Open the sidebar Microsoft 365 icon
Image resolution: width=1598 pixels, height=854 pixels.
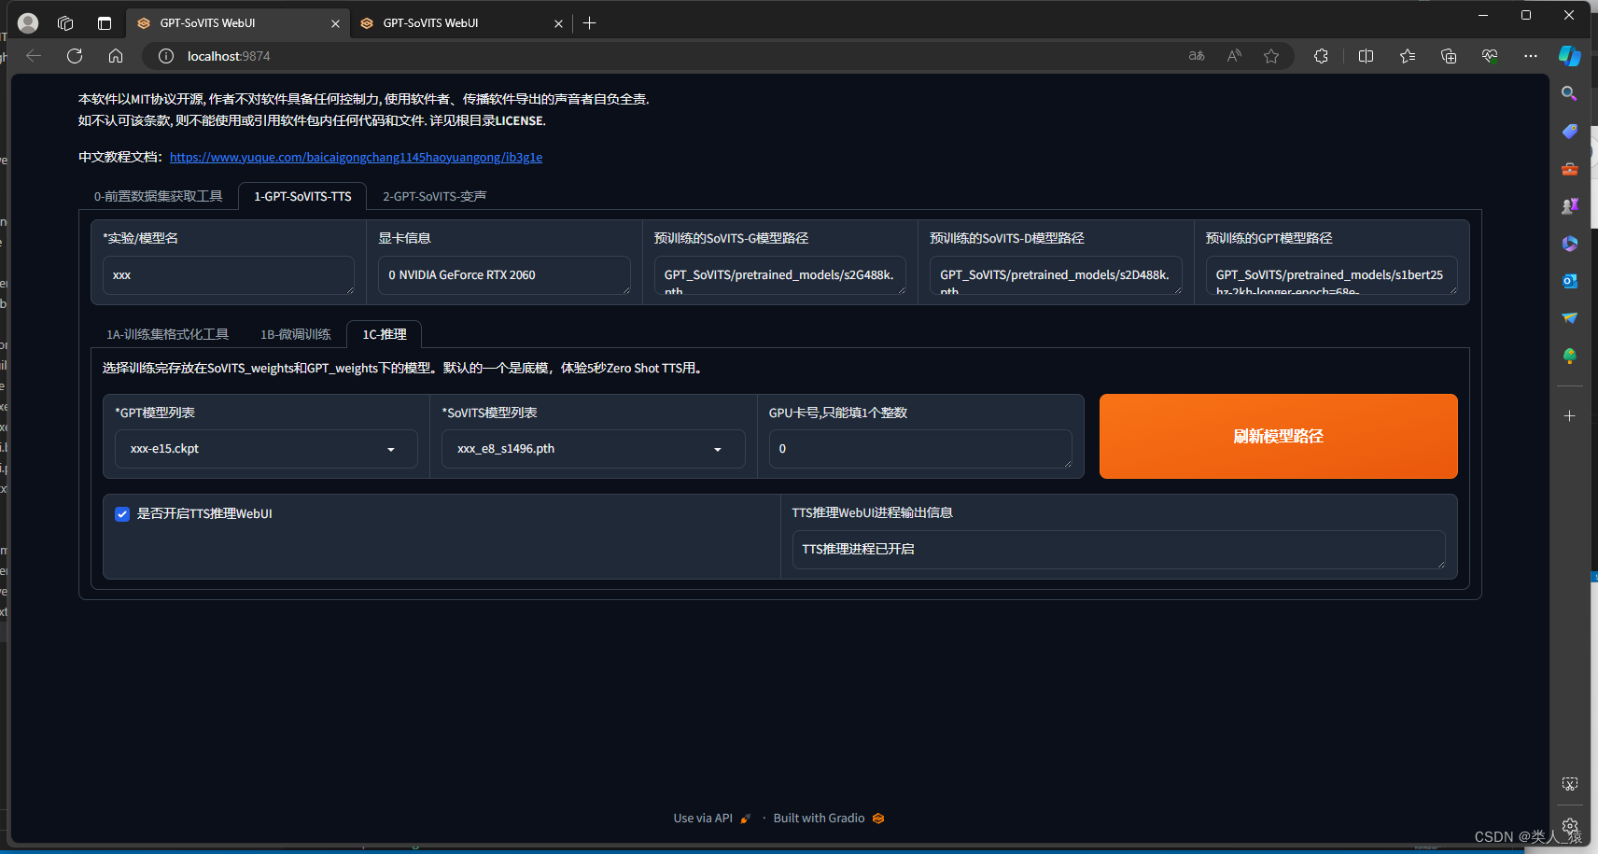pyautogui.click(x=1570, y=244)
